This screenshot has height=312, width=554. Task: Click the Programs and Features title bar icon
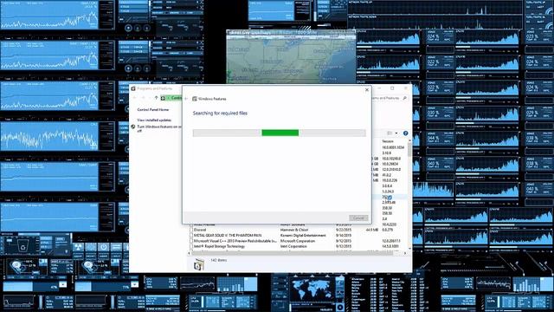tap(133, 88)
